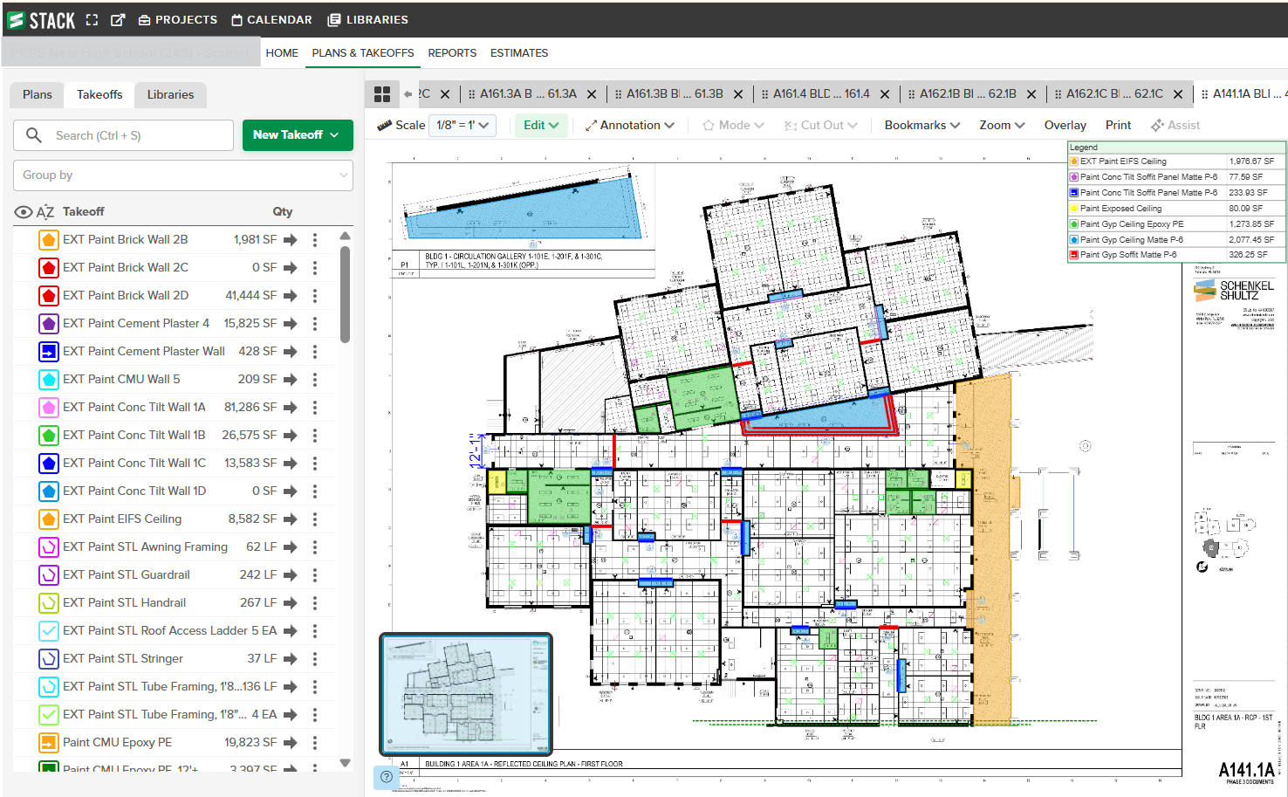Screen dimensions: 1288x797
Task: Open the Annotation dropdown menu
Action: point(630,126)
